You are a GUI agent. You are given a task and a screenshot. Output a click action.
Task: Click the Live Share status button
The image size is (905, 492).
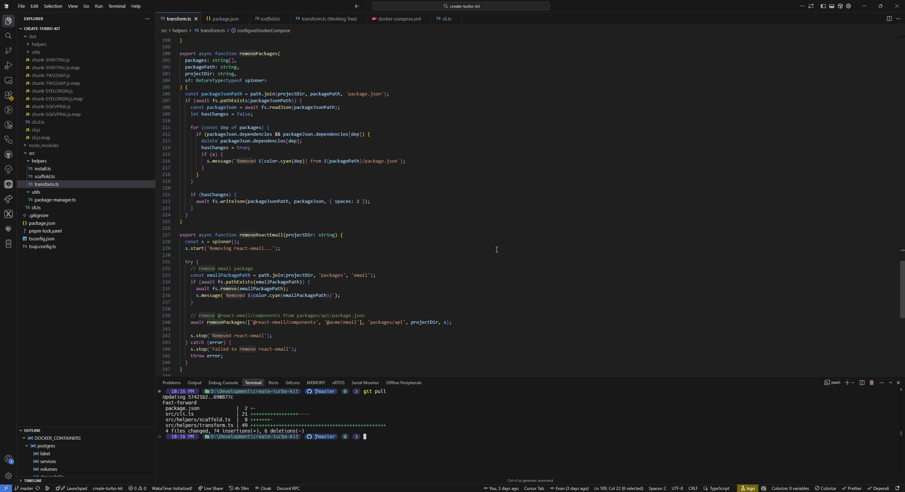[210, 488]
